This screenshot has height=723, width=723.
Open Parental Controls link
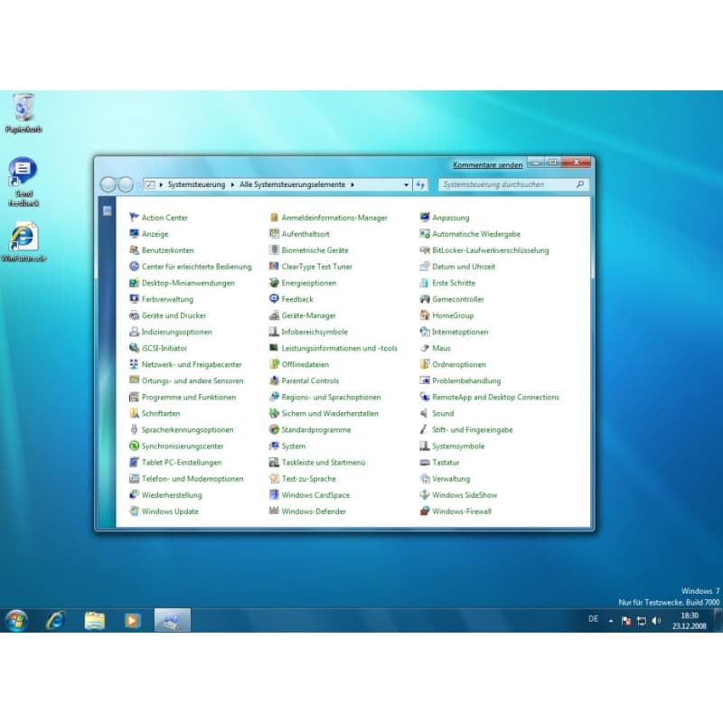310,380
